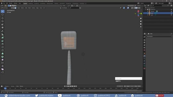This screenshot has width=173, height=97.
Task: Toggle visibility eye of Collection
Action: (x=171, y=10)
